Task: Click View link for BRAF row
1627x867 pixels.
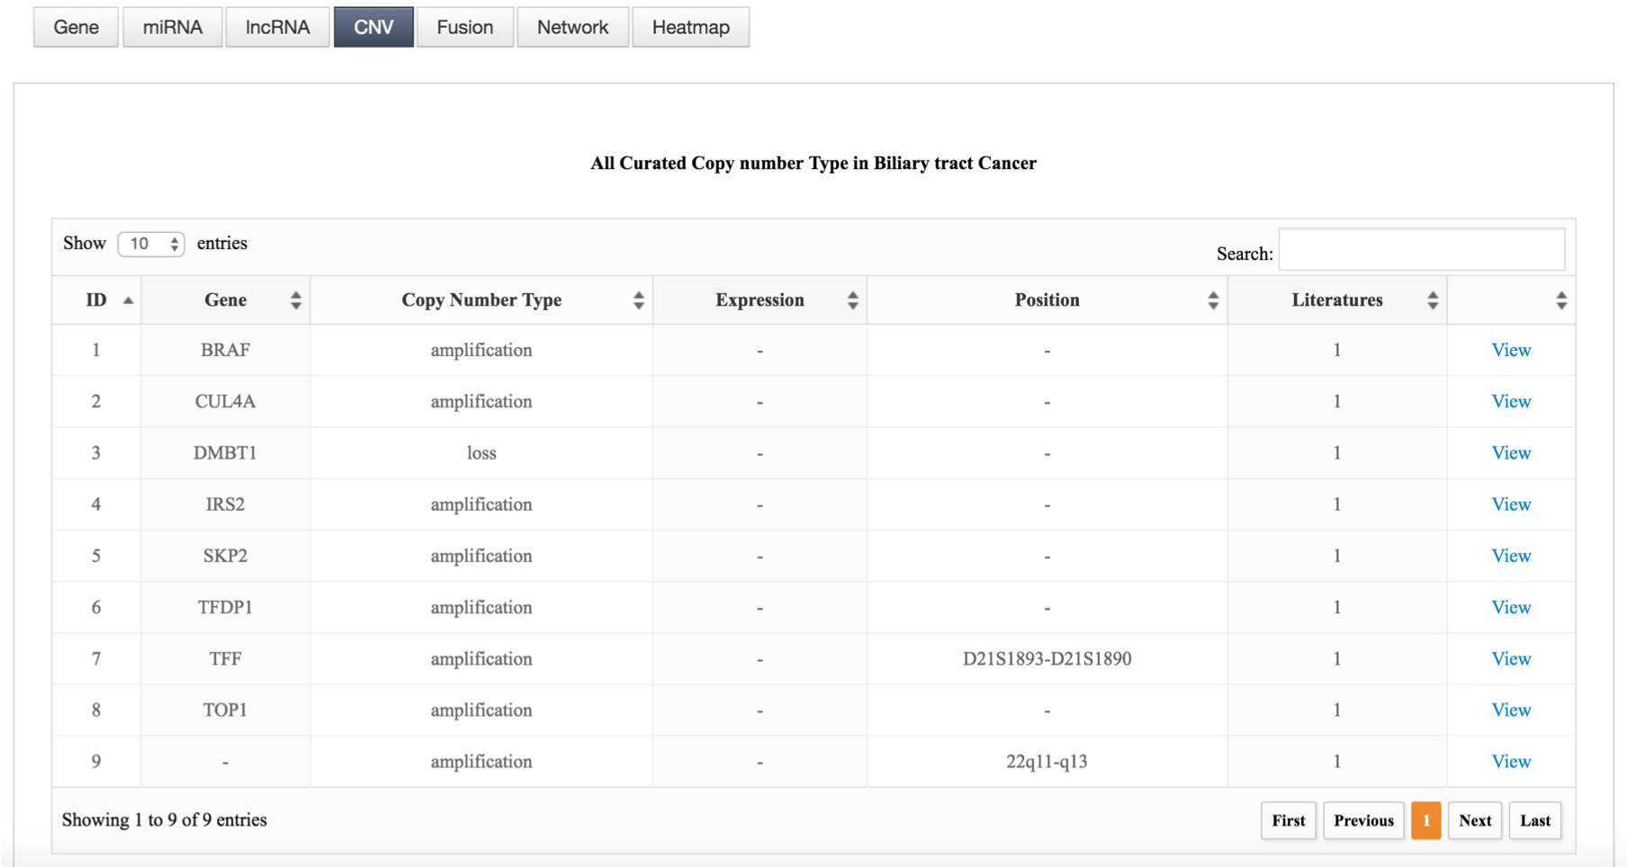Action: 1510,350
